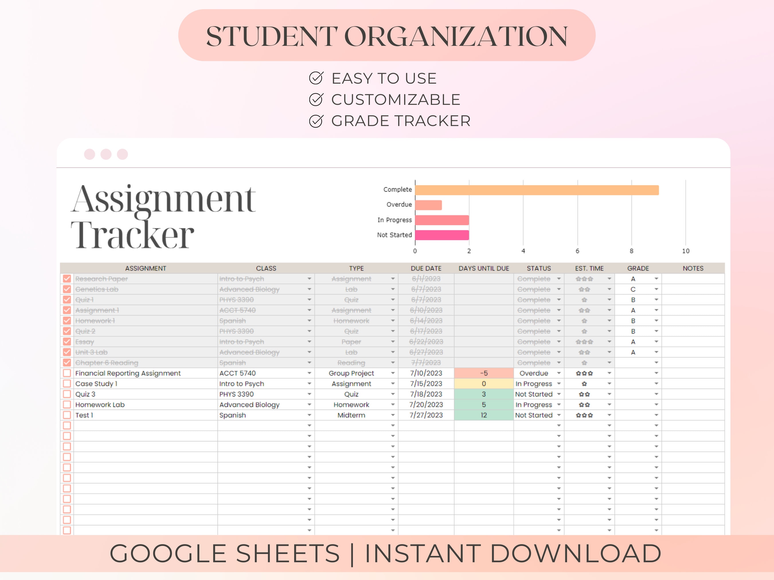Check the checkbox next to Quiz 3
774x580 pixels.
[67, 394]
